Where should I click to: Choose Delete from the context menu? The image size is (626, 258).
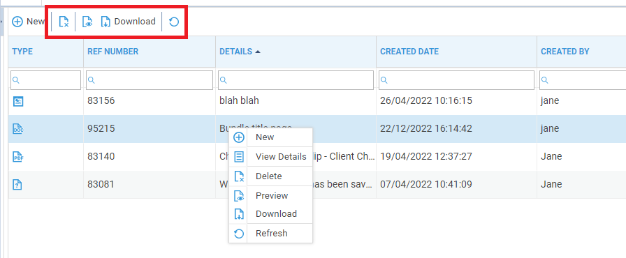pyautogui.click(x=270, y=176)
